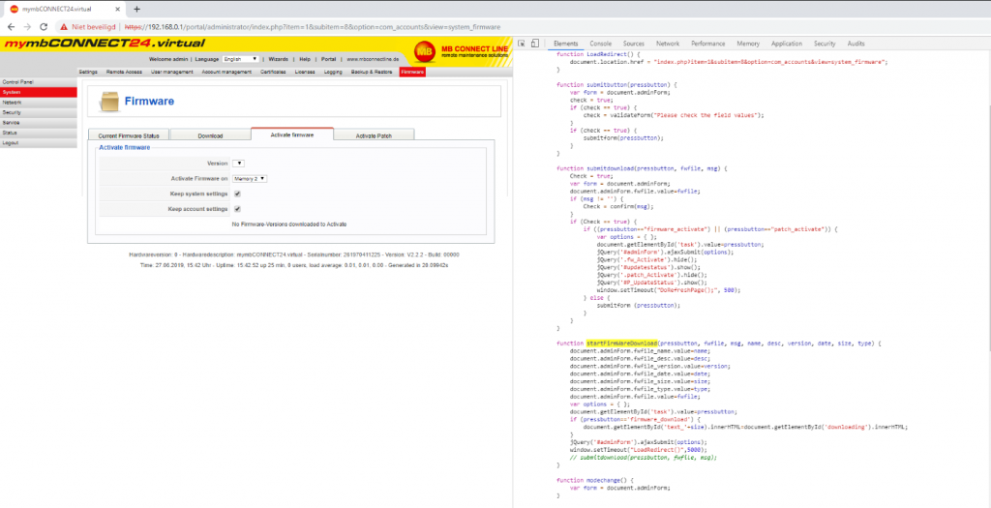Click the browser forward arrow
The width and height of the screenshot is (991, 508).
click(x=27, y=27)
